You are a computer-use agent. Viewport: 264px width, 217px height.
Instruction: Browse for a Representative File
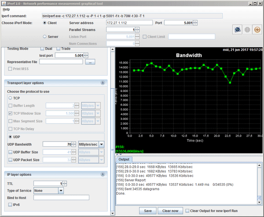[90, 62]
